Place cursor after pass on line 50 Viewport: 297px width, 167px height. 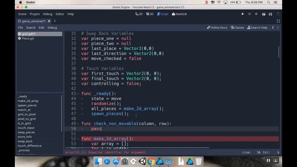tap(102, 129)
